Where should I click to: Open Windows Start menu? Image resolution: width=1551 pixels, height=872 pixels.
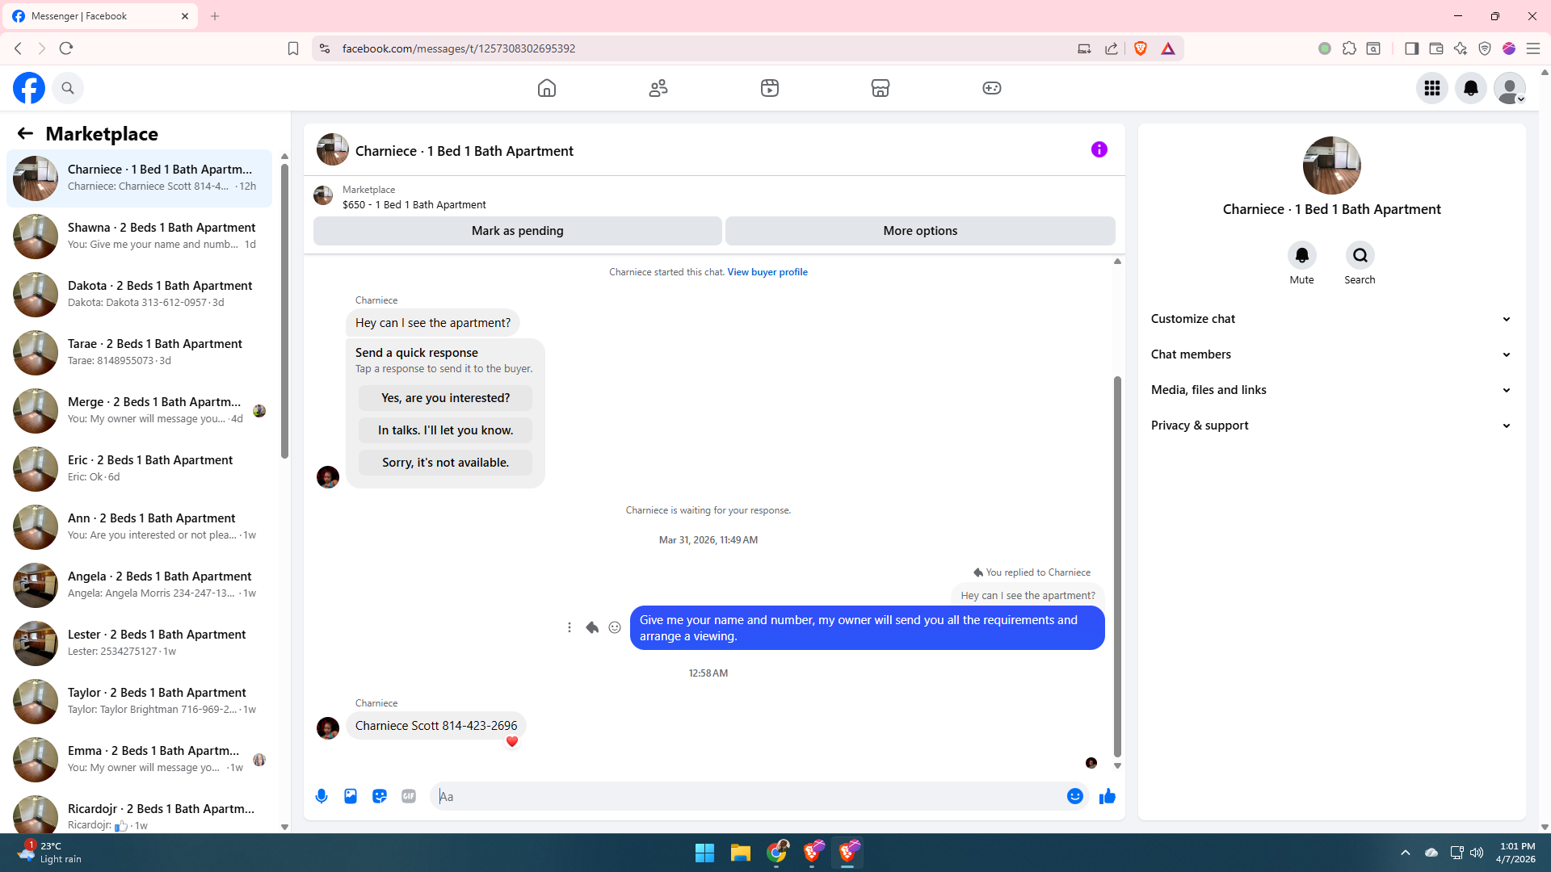704,853
